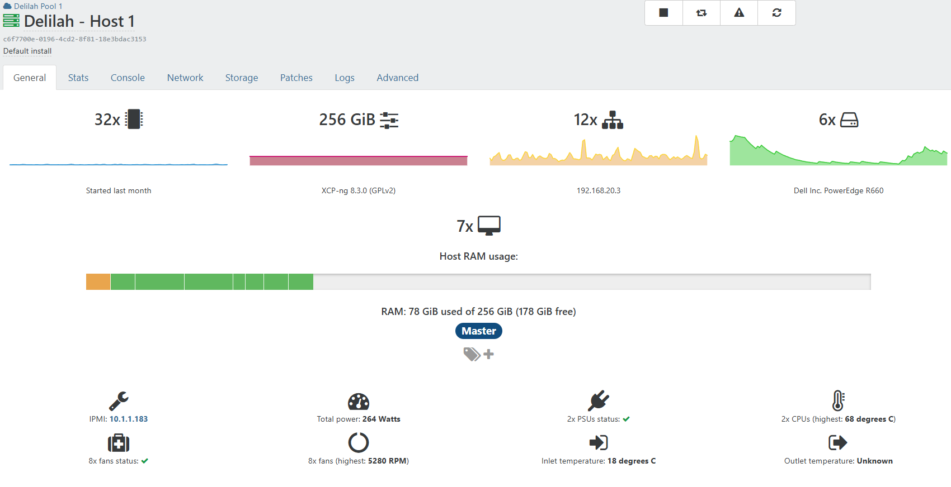The width and height of the screenshot is (951, 487).
Task: Click the outlet temperature arrow icon
Action: [x=837, y=443]
